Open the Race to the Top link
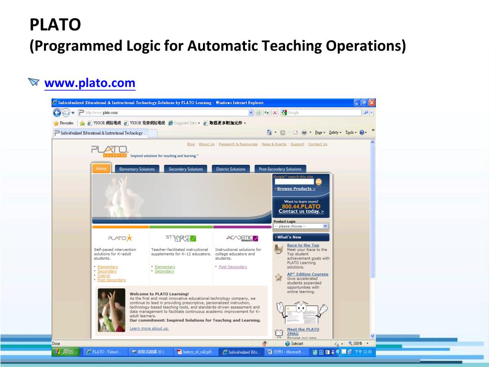Viewport: 489px width, 367px height. pyautogui.click(x=303, y=245)
